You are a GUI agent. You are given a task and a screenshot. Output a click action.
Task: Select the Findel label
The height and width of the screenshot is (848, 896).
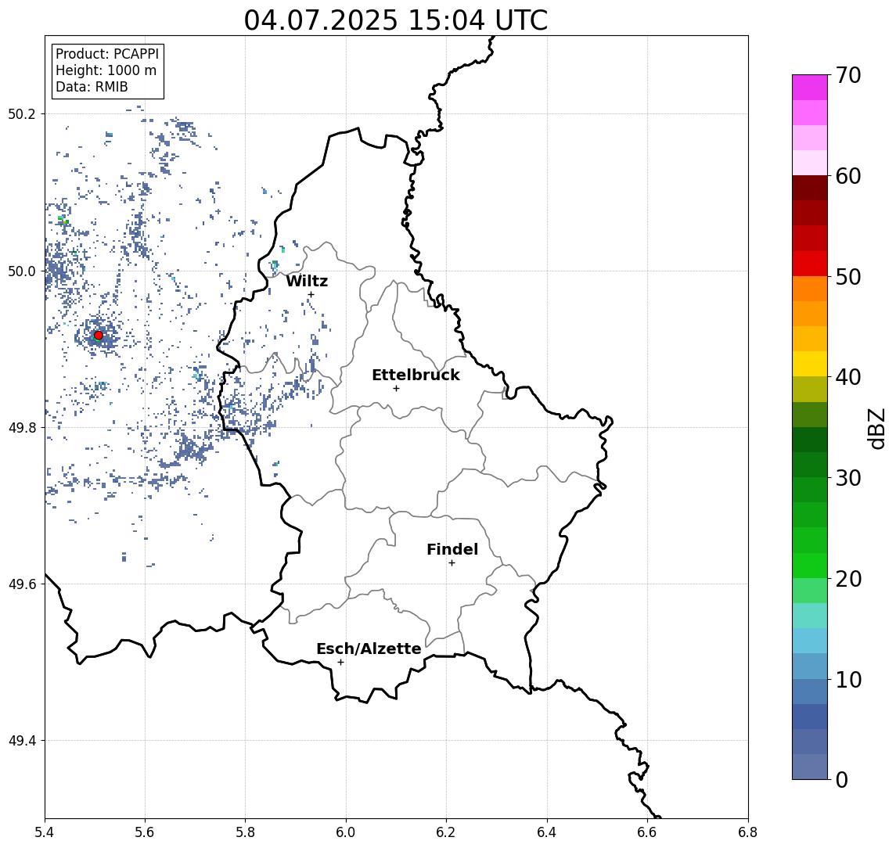[452, 549]
